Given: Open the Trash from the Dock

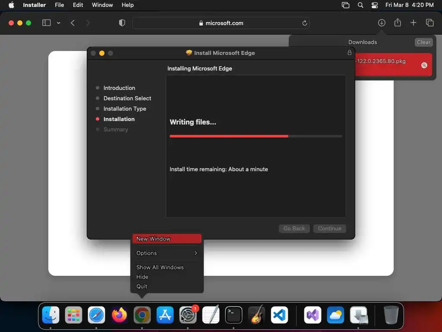Looking at the screenshot, I should pyautogui.click(x=391, y=315).
